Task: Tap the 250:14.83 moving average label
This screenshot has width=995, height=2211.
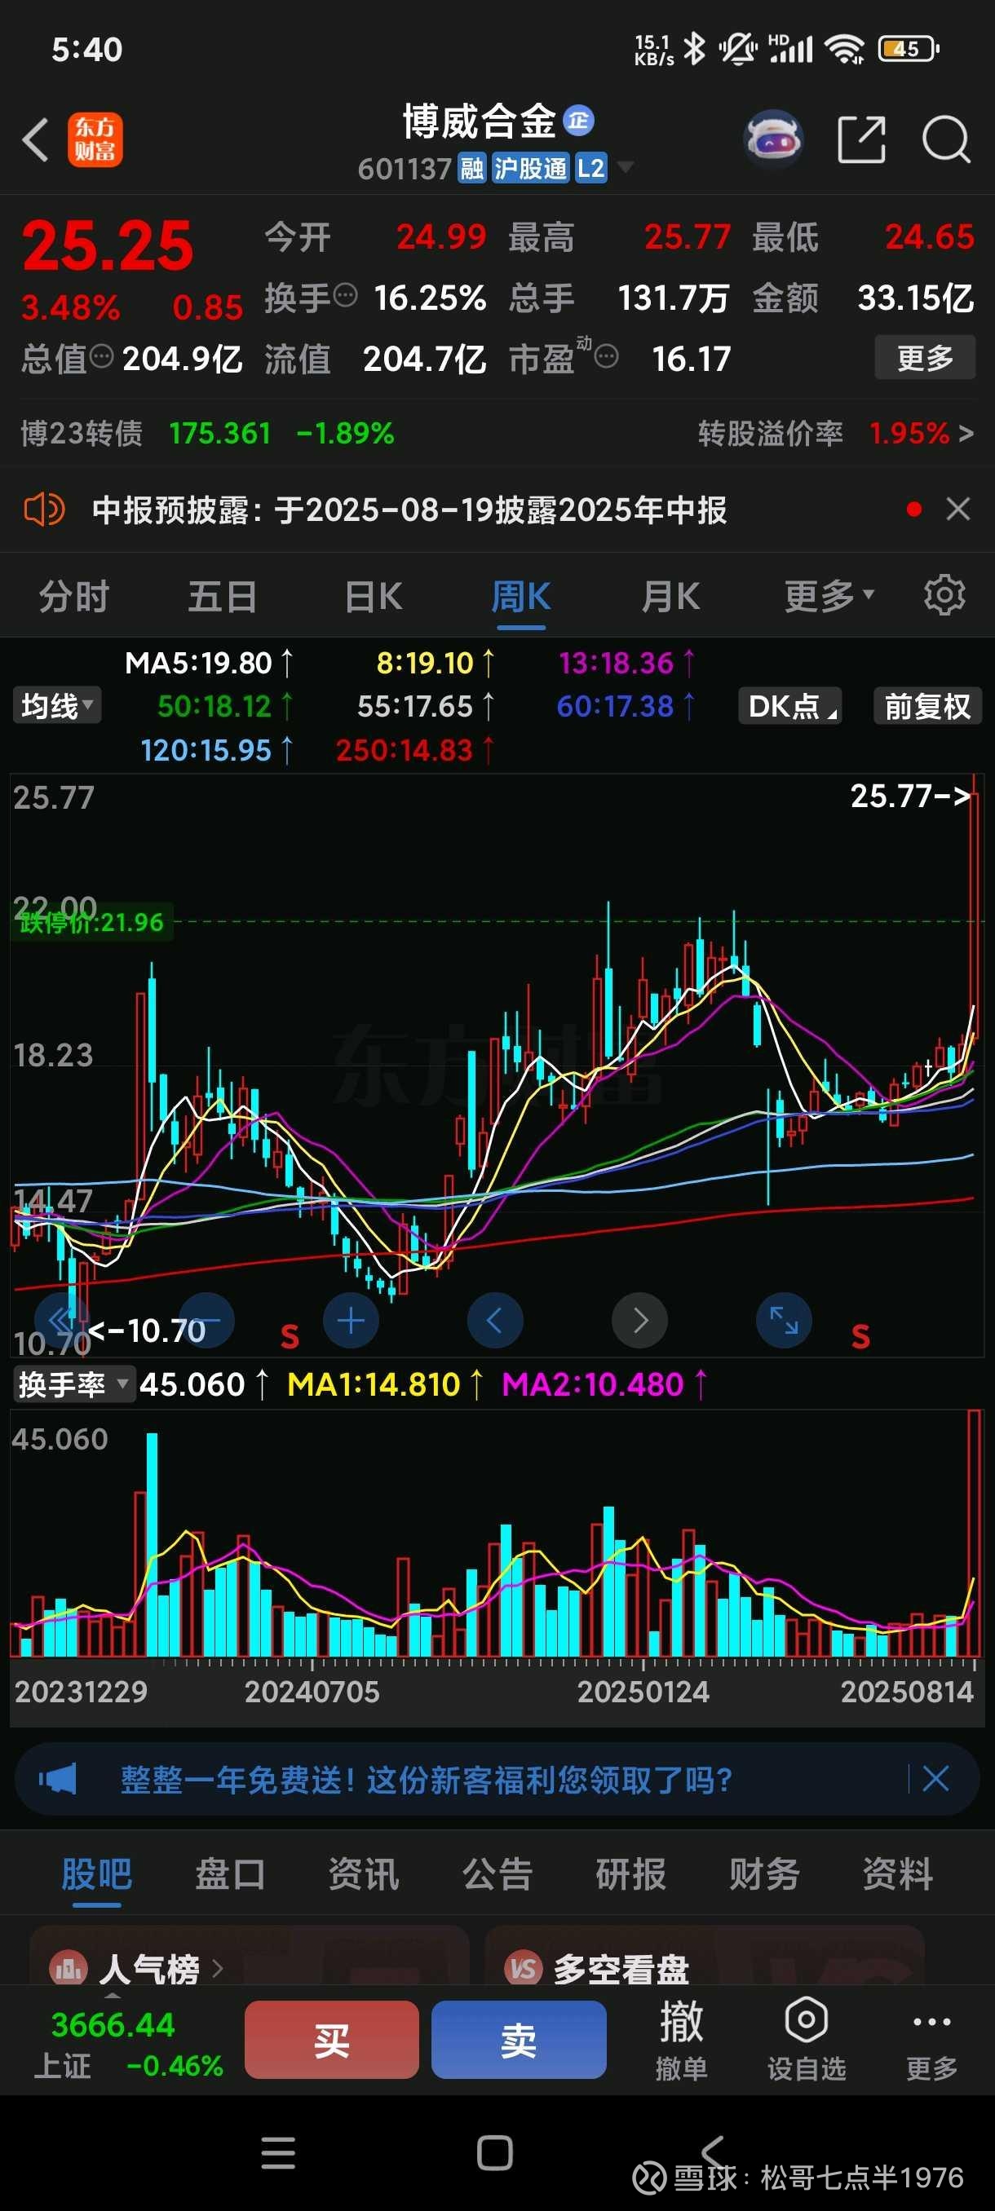Action: (414, 750)
